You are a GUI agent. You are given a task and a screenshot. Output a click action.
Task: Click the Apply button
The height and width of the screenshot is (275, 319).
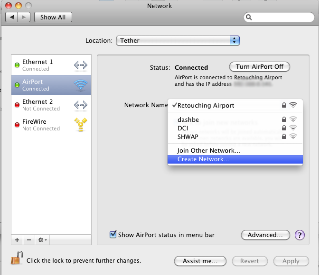pyautogui.click(x=291, y=261)
